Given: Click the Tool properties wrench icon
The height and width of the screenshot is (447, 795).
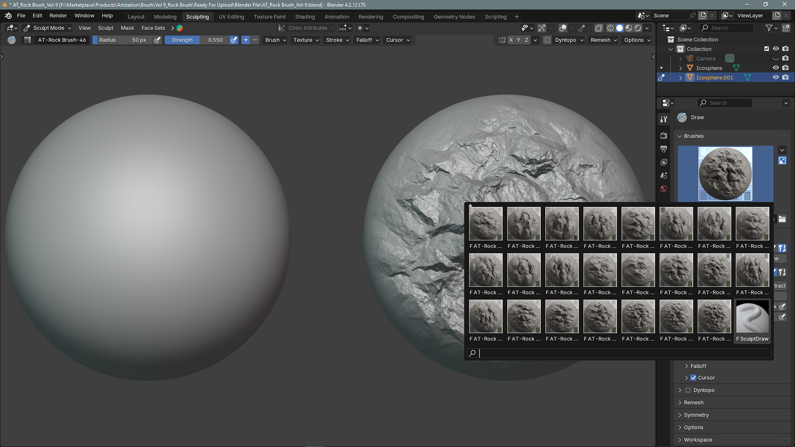Looking at the screenshot, I should 664,120.
